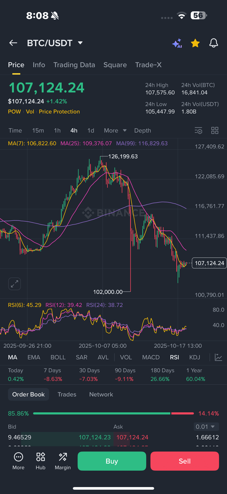Tap the RSI(24): 38.72 label
The width and height of the screenshot is (227, 494).
104,305
